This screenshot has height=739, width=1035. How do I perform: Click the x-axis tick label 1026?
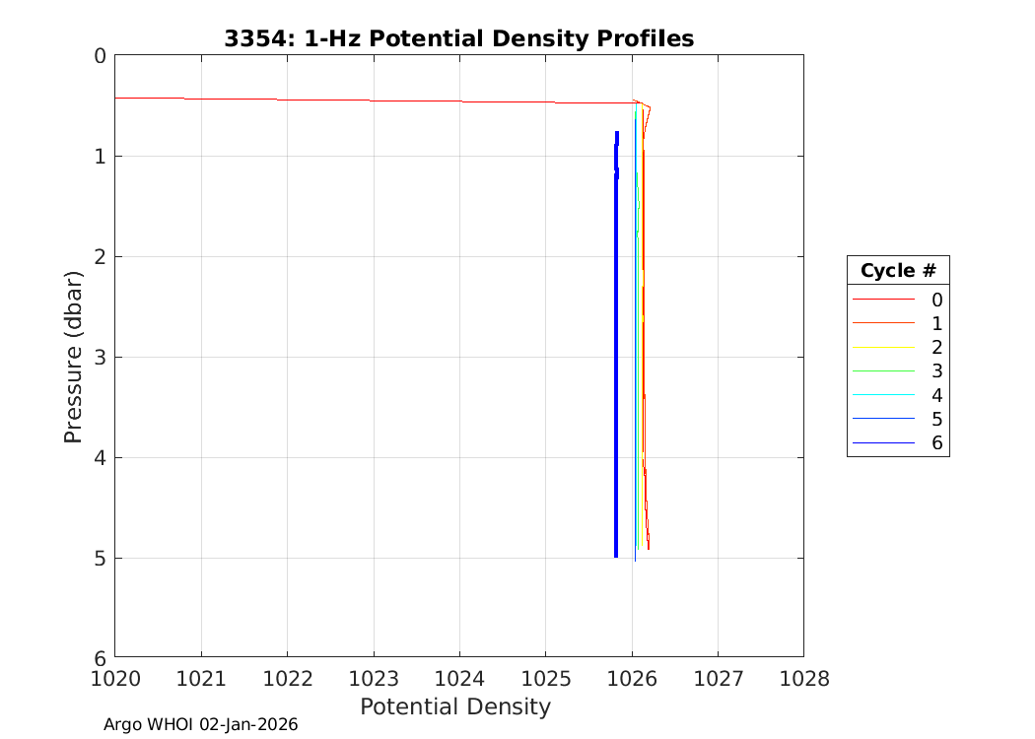631,679
